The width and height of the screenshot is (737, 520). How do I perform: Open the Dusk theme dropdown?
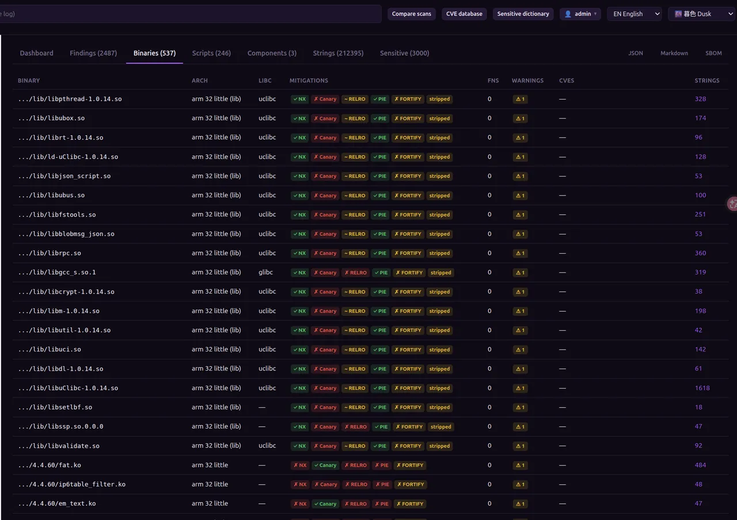(701, 14)
